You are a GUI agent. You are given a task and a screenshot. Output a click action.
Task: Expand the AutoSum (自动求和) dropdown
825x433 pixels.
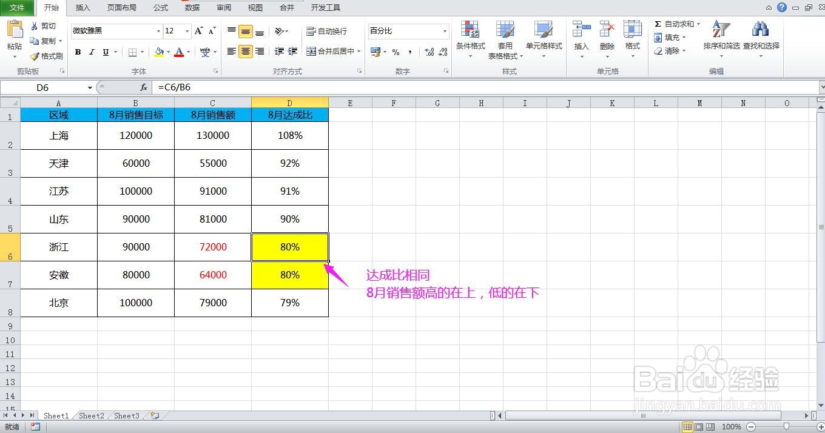tap(698, 24)
